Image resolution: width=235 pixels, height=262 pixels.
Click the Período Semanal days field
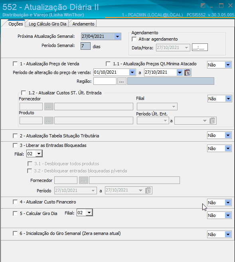pyautogui.click(x=85, y=46)
